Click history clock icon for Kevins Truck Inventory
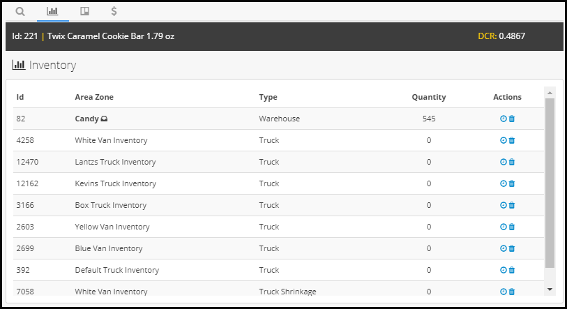This screenshot has width=567, height=309. pyautogui.click(x=503, y=183)
